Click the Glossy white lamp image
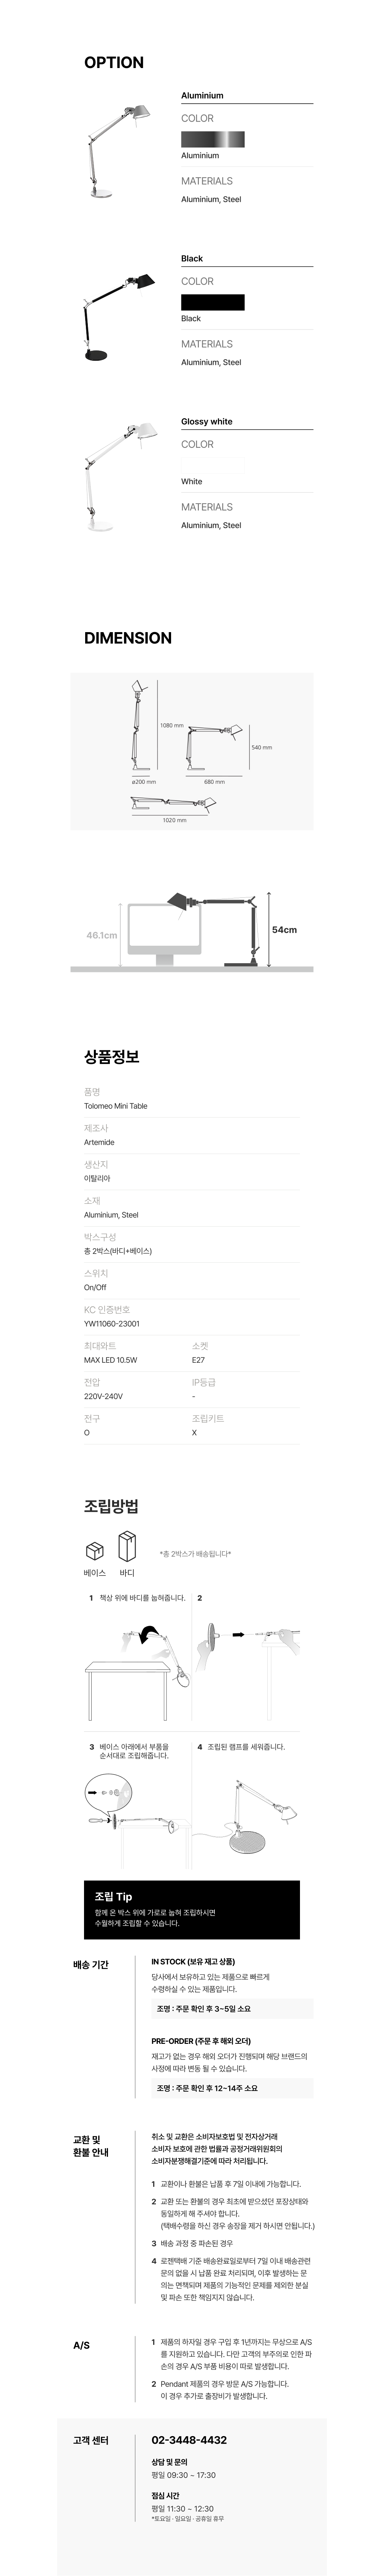Image resolution: width=384 pixels, height=2576 pixels. (x=118, y=475)
